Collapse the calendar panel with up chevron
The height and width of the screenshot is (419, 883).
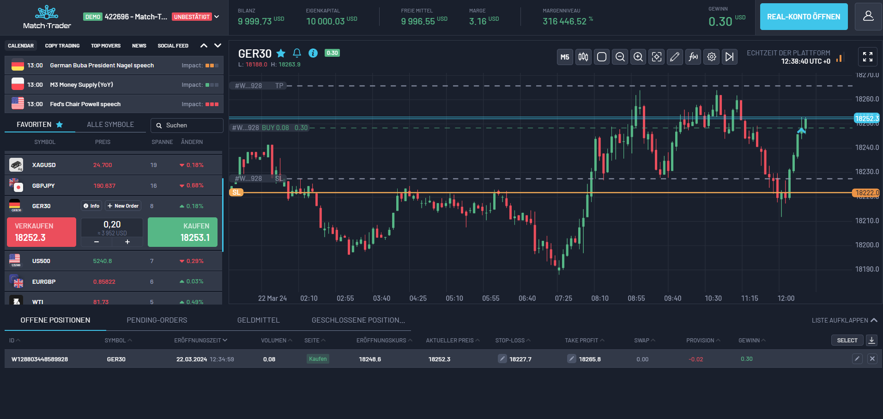(x=204, y=46)
